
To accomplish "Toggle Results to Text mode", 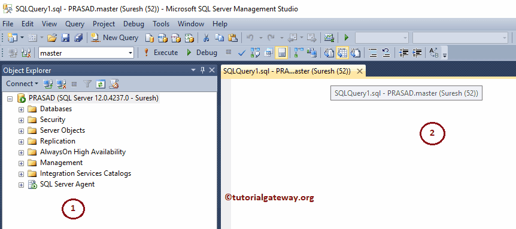I will (329, 53).
